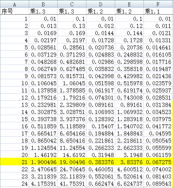Select cell with value 0.15407
The width and height of the screenshot is (173, 188).
pos(100,126)
